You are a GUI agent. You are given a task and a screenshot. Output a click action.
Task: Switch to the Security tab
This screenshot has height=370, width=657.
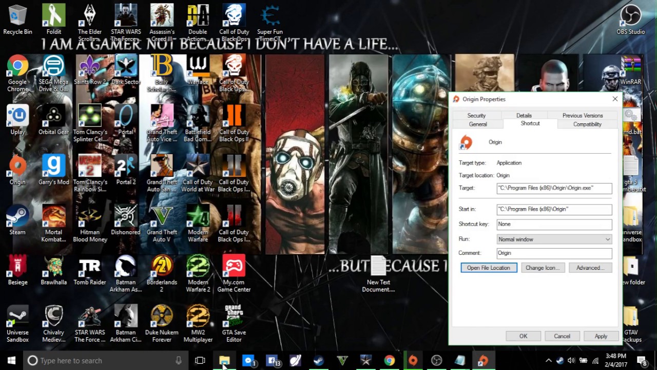pyautogui.click(x=476, y=116)
